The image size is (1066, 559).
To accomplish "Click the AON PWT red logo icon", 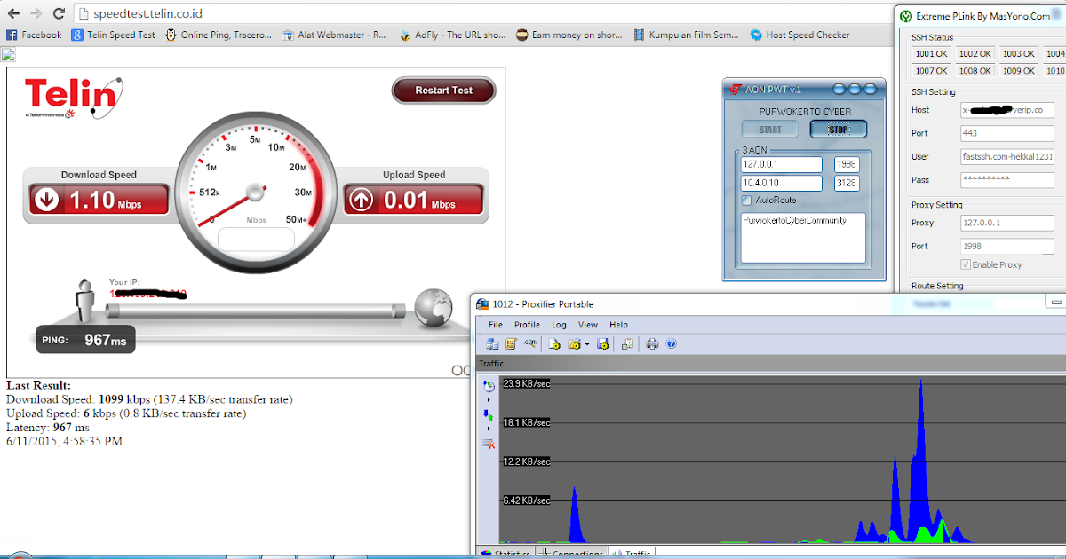I will click(x=736, y=90).
